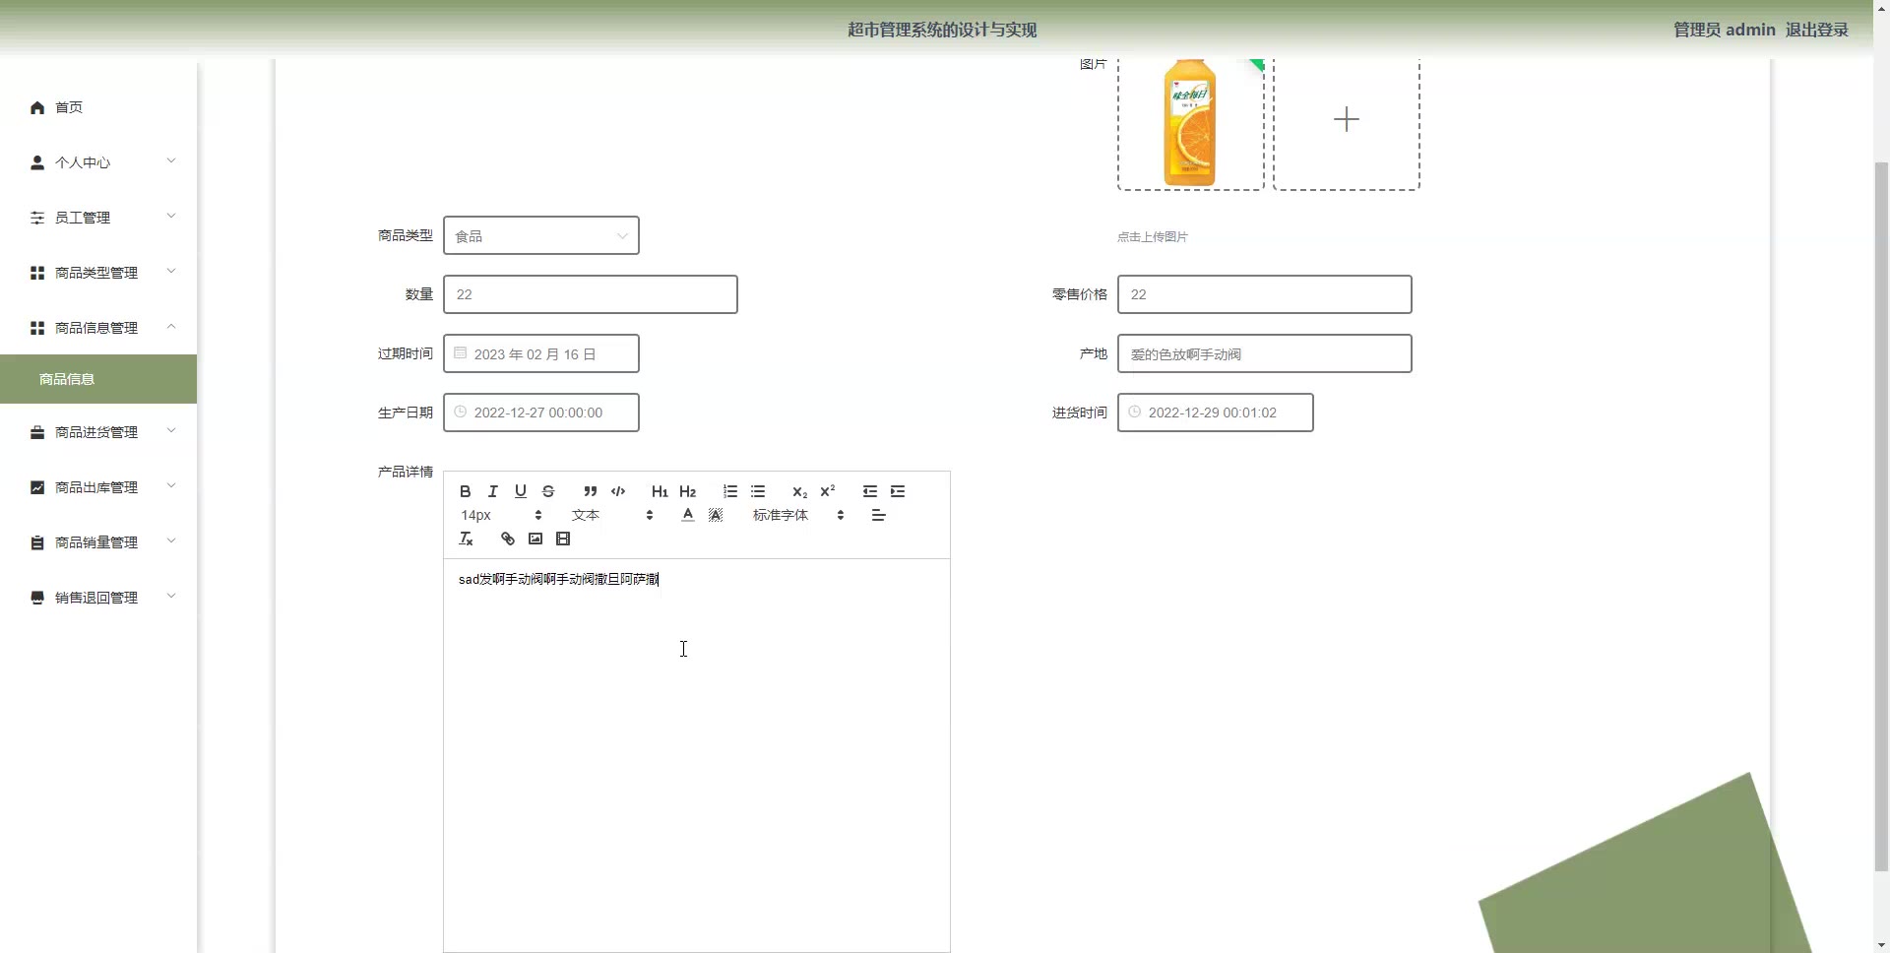The height and width of the screenshot is (953, 1890).
Task: Open the text alignment options
Action: (879, 515)
